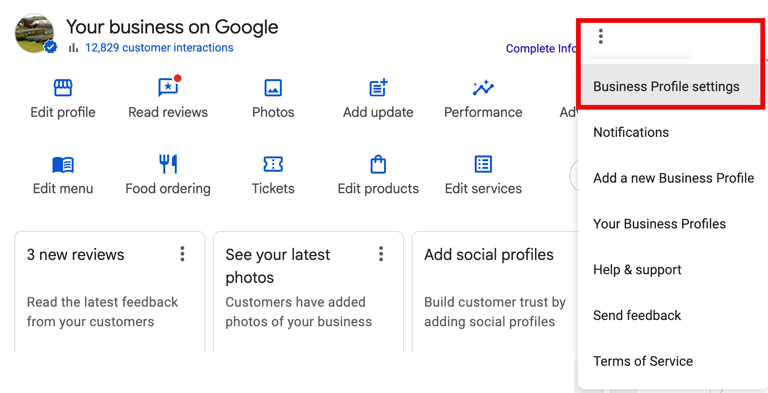Click Customers have added photos description
768x393 pixels.
299,312
